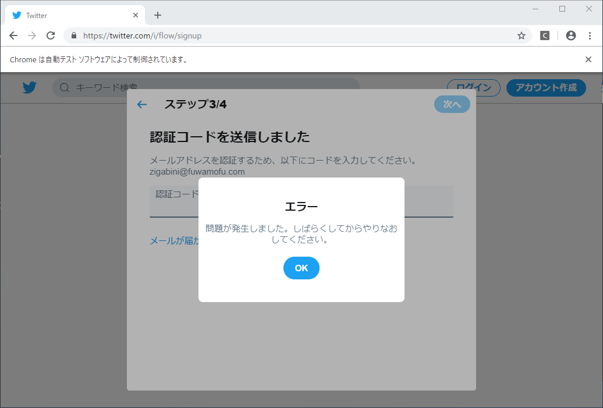Click the OK button in error dialog

pos(301,268)
